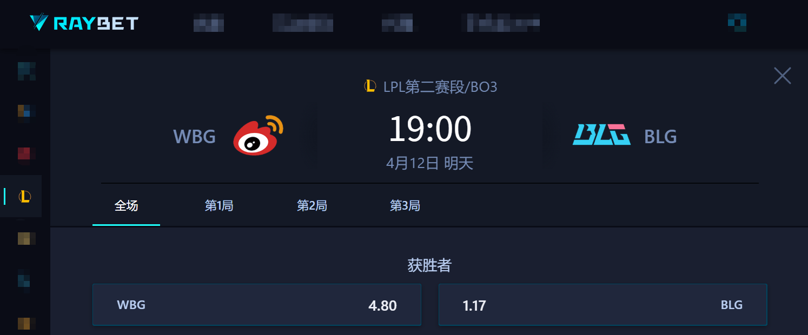Click the RAYBET logo
Screen dimensions: 808x335
[84, 23]
